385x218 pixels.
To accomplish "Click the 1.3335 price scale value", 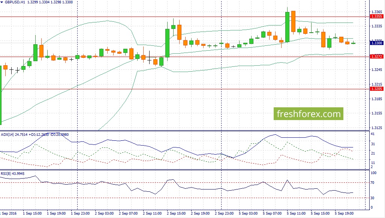I will 377,26.
